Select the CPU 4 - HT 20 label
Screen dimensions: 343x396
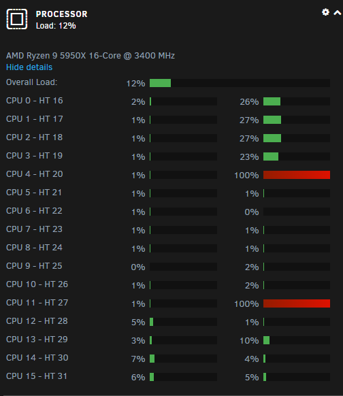[34, 174]
